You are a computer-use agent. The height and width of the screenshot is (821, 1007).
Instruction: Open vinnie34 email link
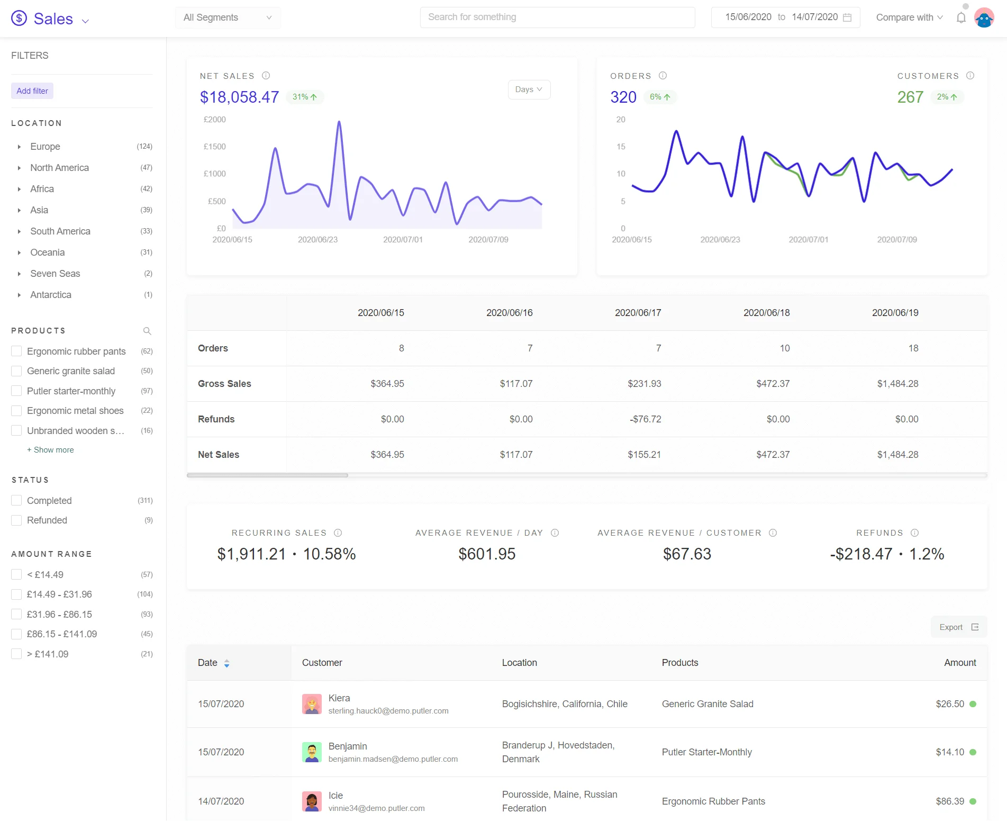(x=377, y=808)
